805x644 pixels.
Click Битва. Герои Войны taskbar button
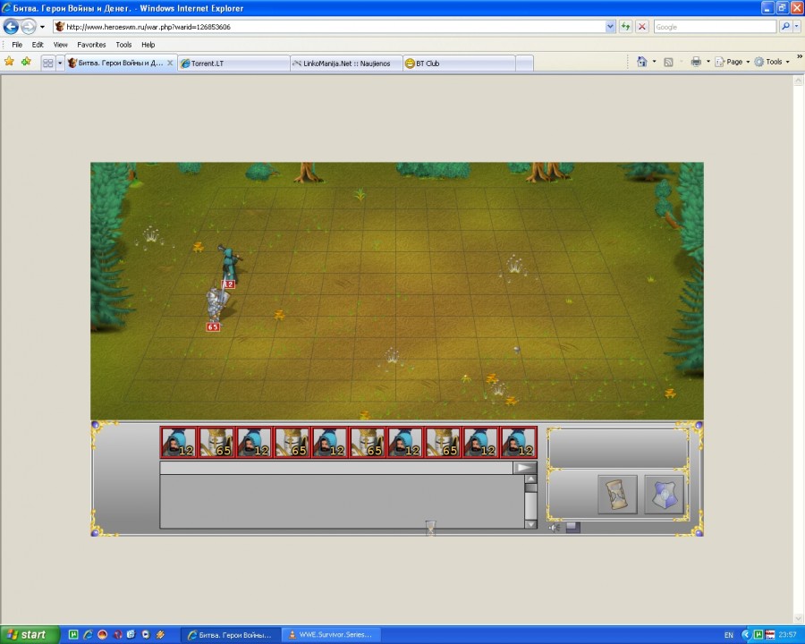point(231,635)
